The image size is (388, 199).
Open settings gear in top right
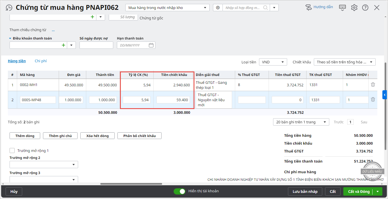click(354, 8)
